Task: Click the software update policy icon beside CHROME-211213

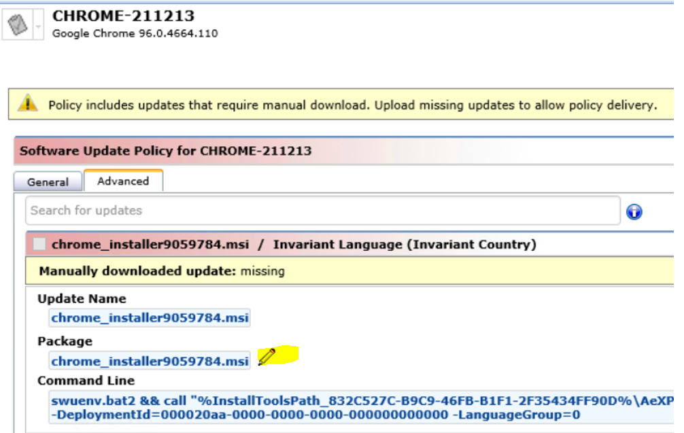Action: click(18, 24)
